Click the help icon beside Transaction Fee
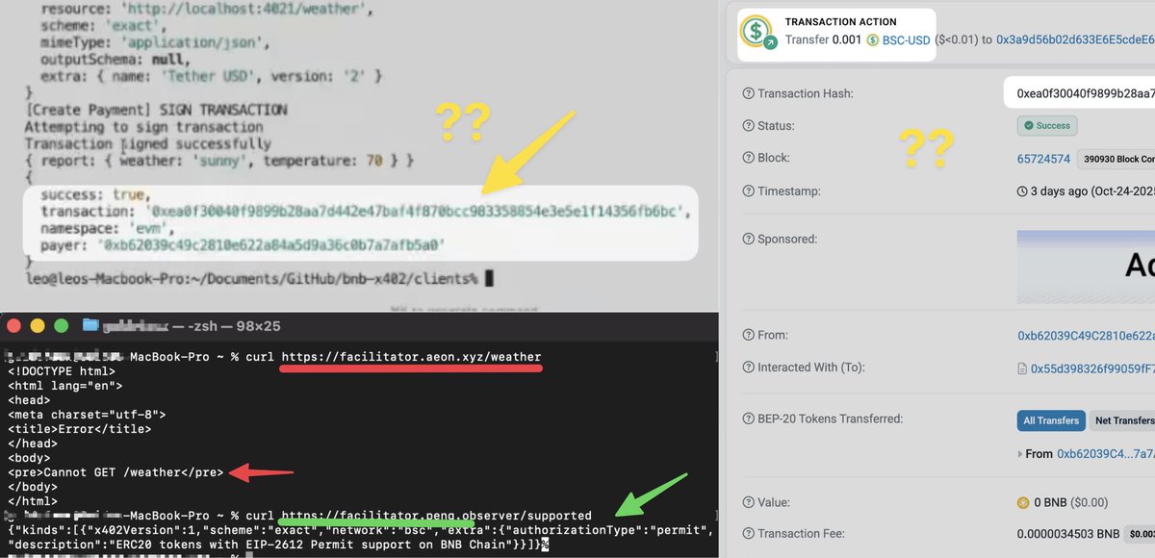 [x=749, y=533]
